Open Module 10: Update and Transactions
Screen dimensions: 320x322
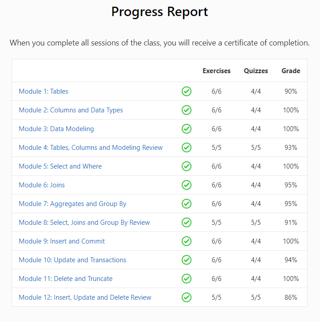click(73, 260)
